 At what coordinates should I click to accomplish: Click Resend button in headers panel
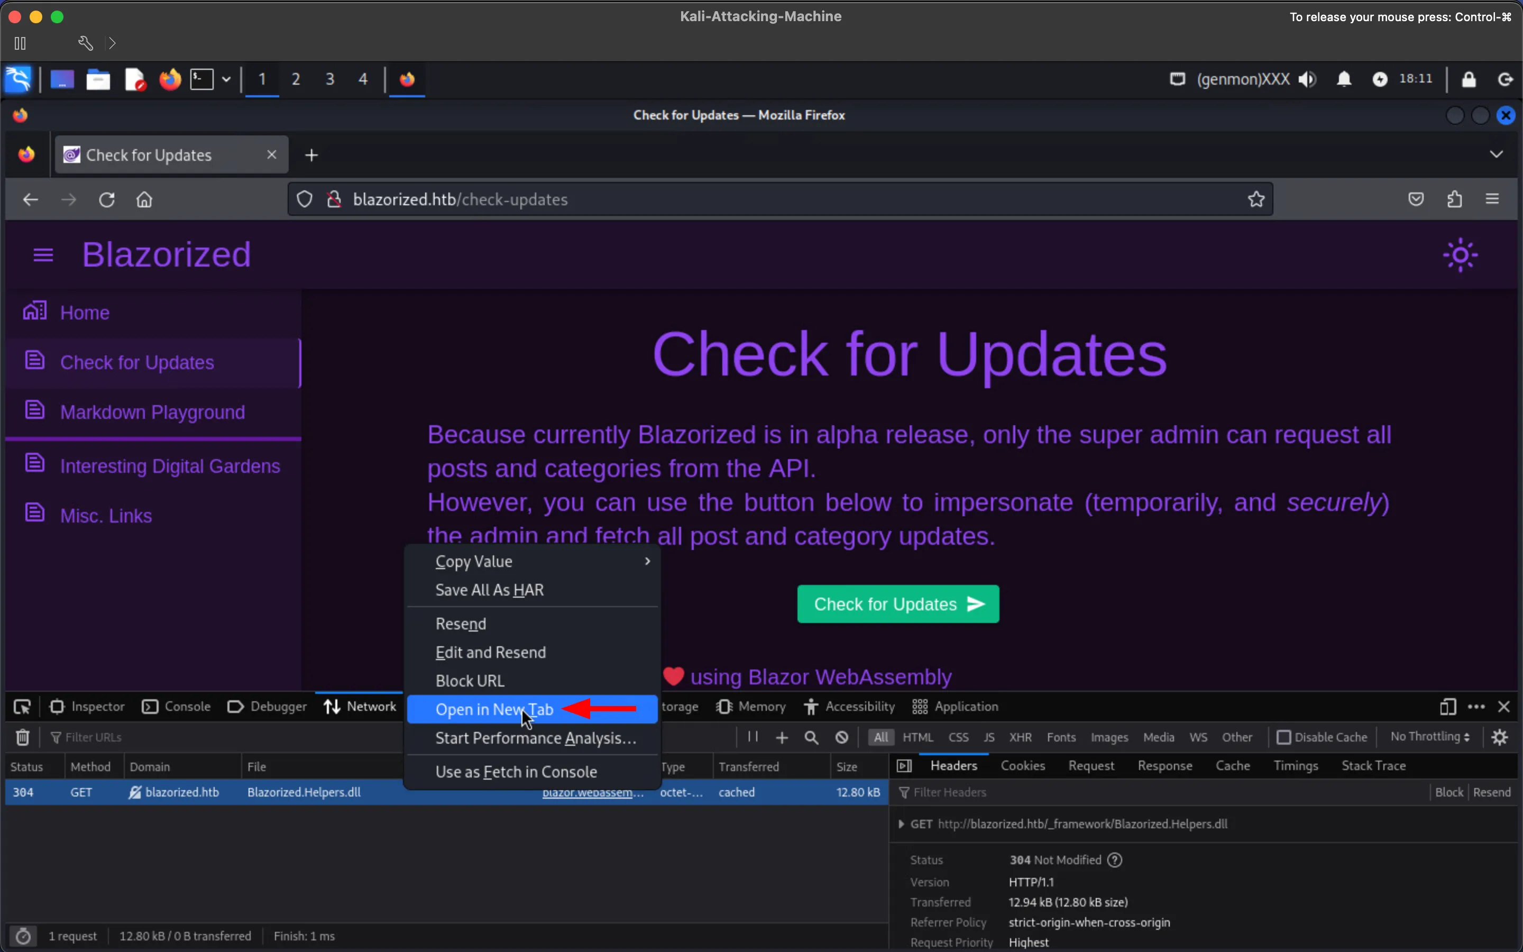(1491, 792)
